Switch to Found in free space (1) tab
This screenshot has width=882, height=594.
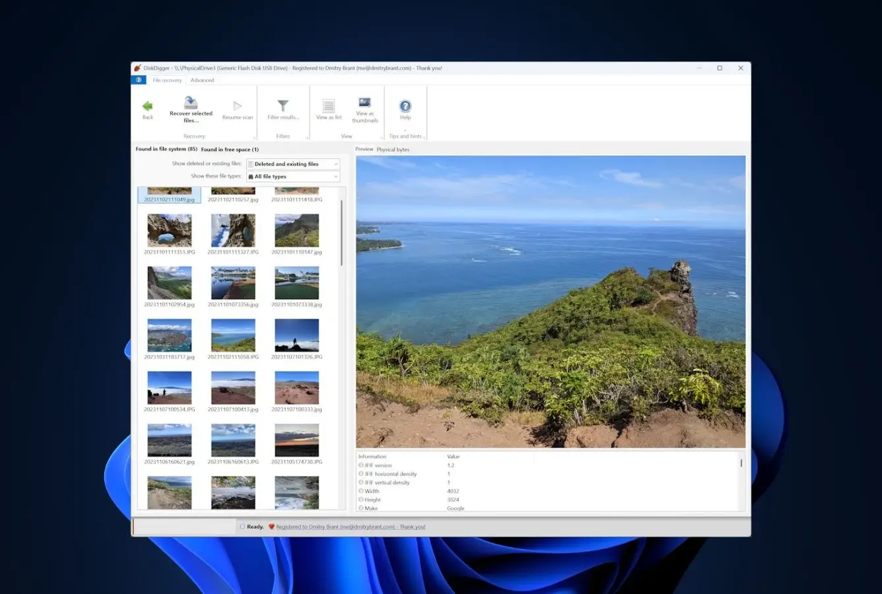pos(230,149)
